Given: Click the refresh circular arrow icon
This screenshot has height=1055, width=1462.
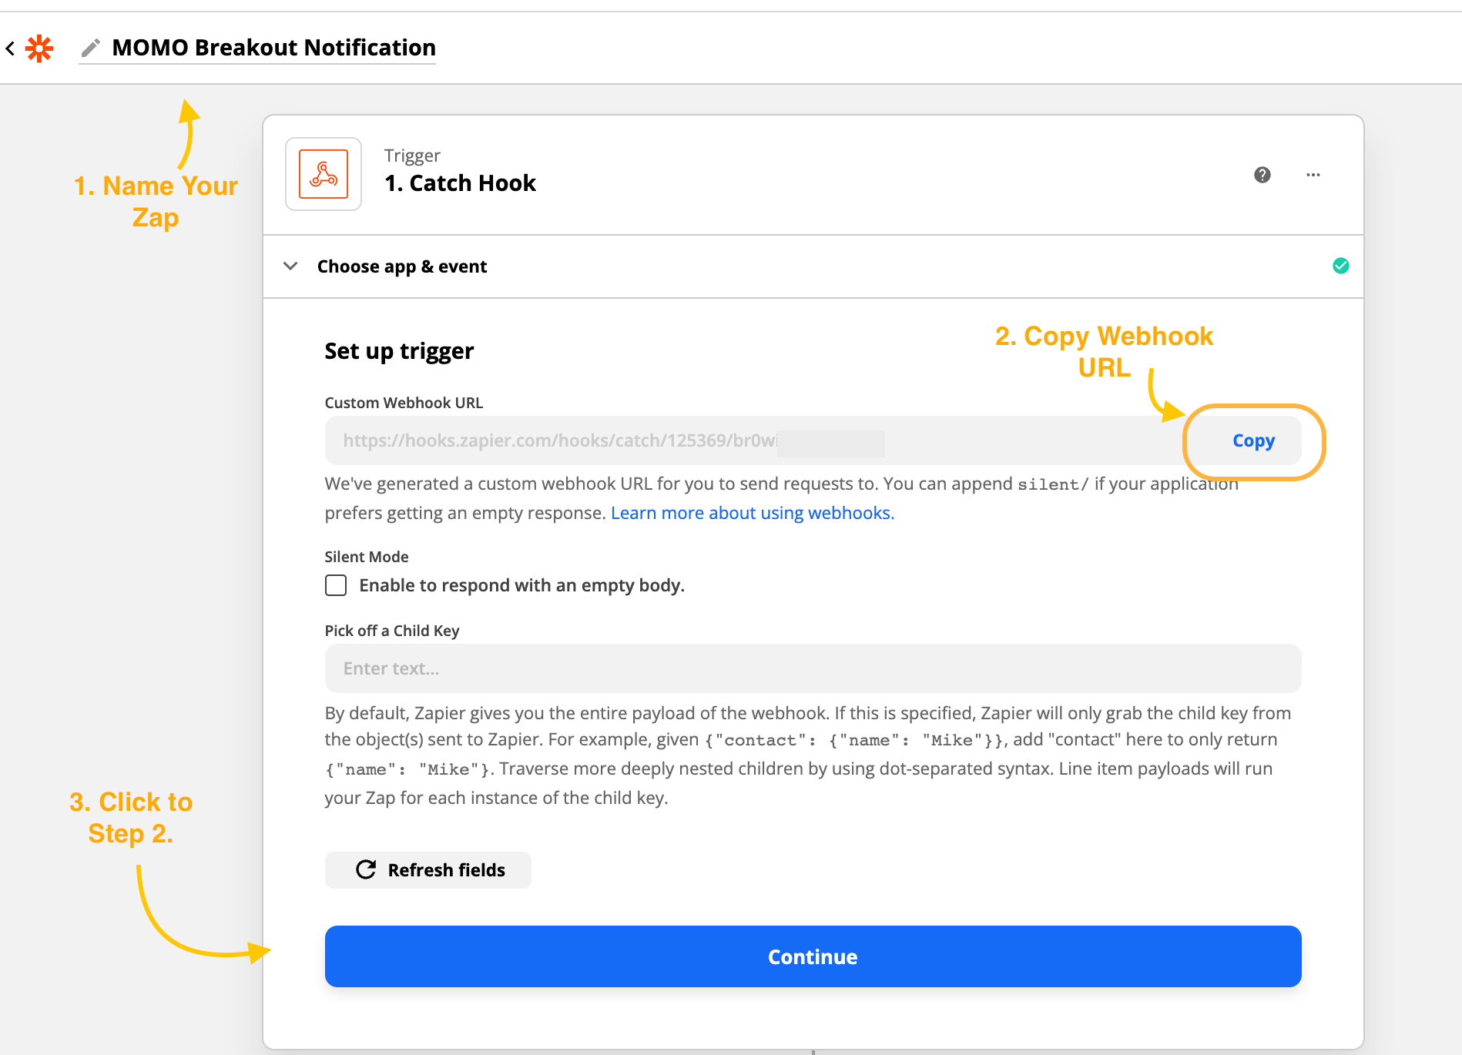Looking at the screenshot, I should tap(366, 870).
